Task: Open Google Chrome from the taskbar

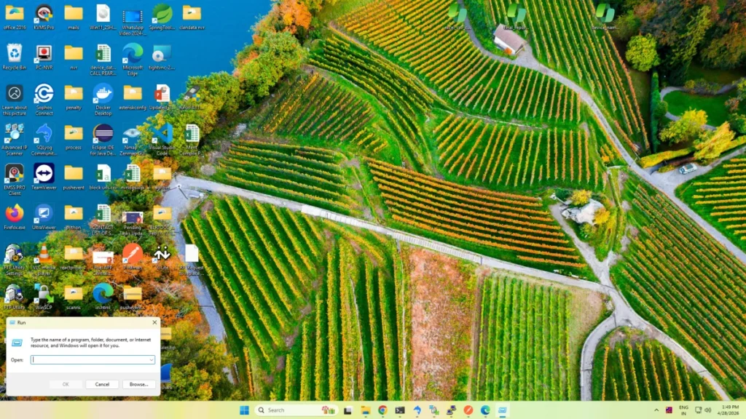Action: point(382,410)
